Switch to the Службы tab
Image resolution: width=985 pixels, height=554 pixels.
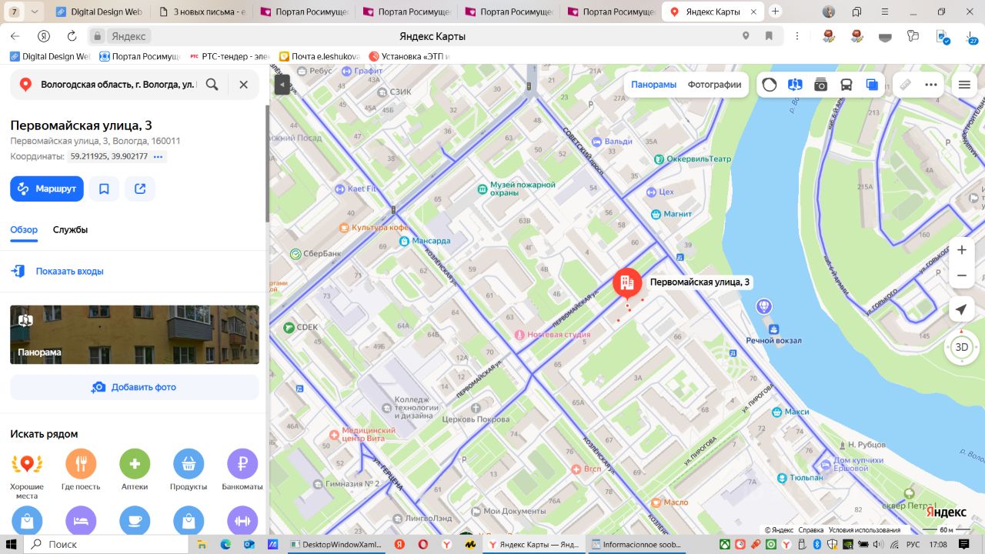pos(70,230)
